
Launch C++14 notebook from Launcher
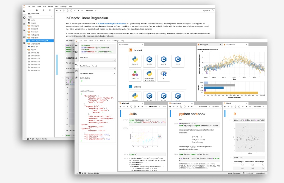(163, 61)
